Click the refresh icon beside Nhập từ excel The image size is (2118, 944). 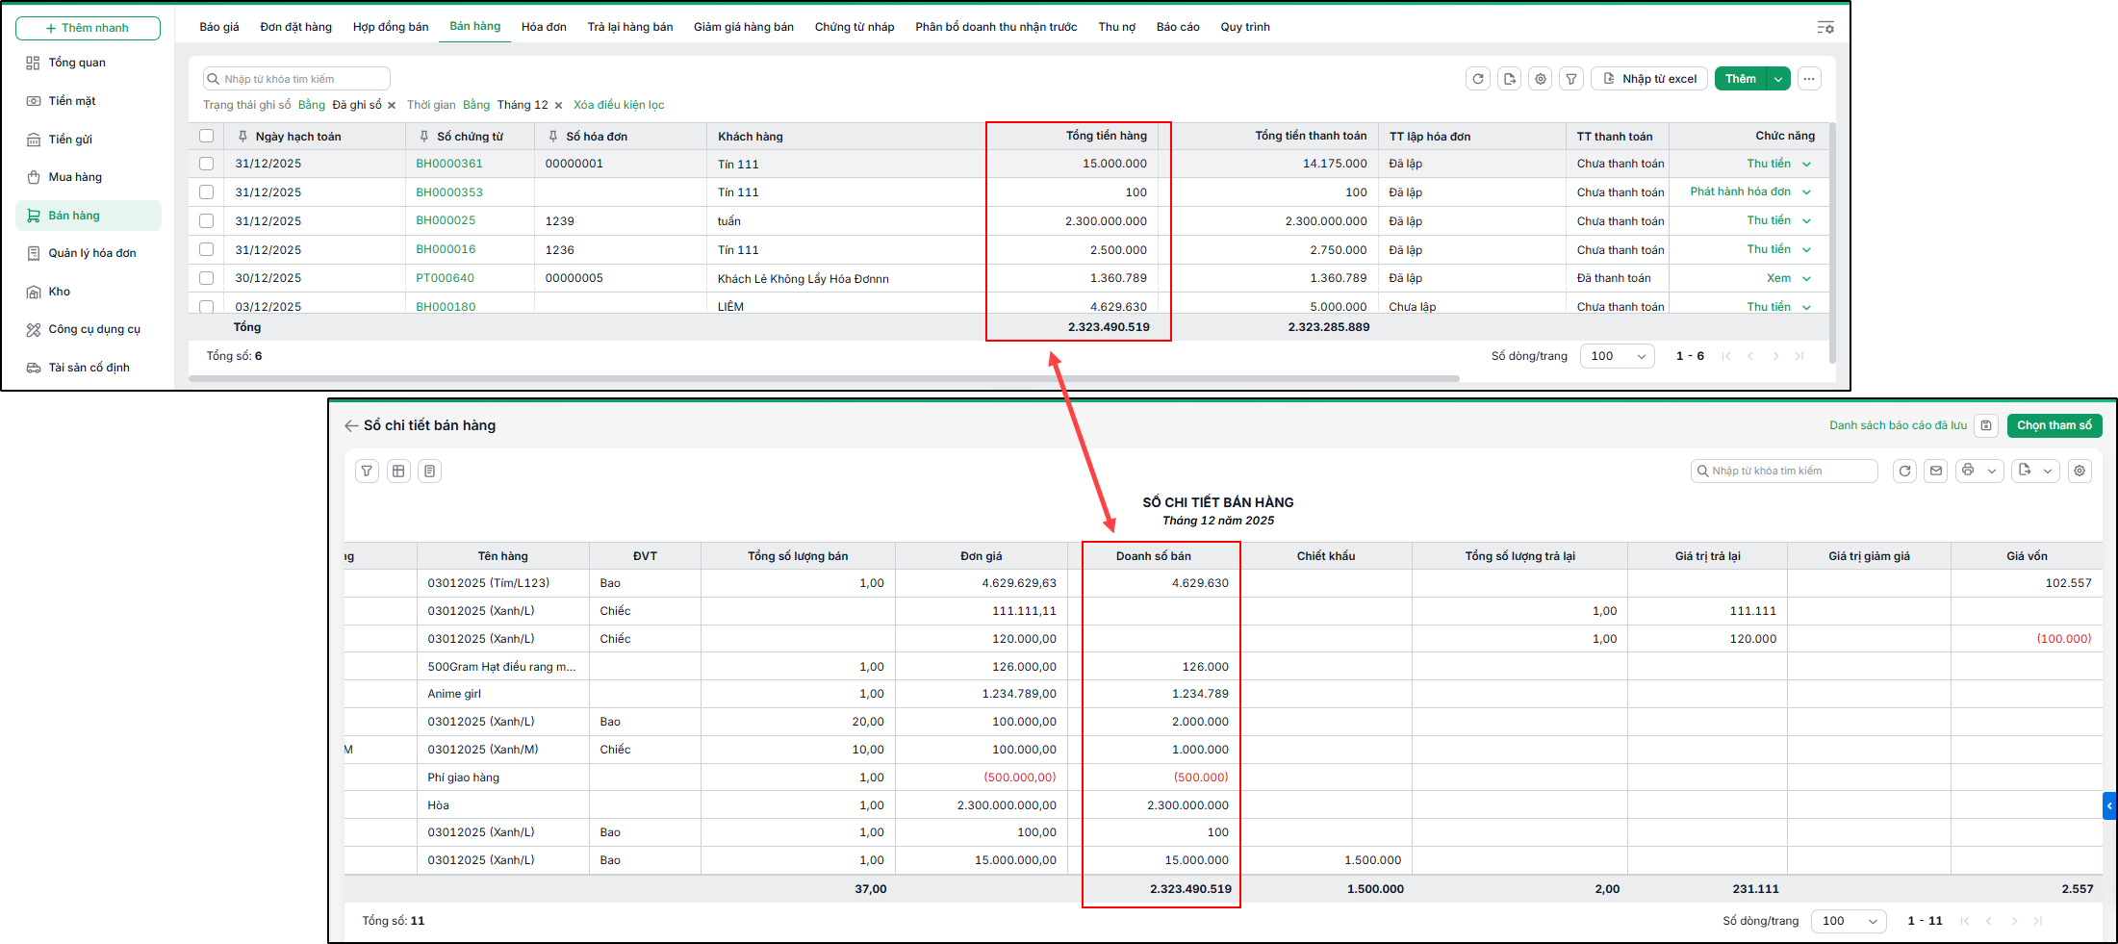point(1478,79)
